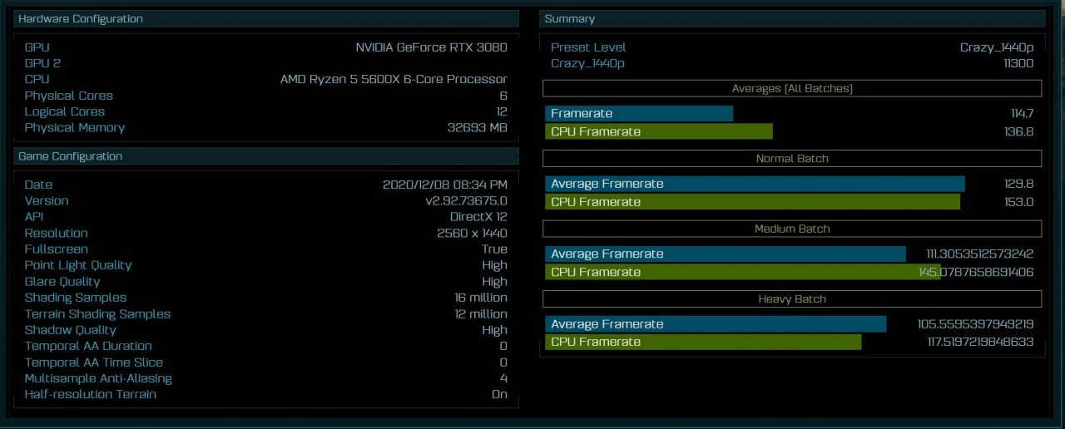This screenshot has width=1065, height=429.
Task: Click the Fullscreen True value
Action: [x=494, y=249]
